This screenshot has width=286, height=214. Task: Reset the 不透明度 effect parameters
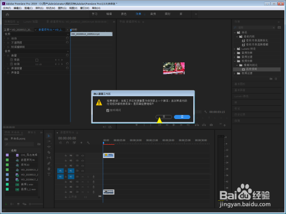point(67,42)
